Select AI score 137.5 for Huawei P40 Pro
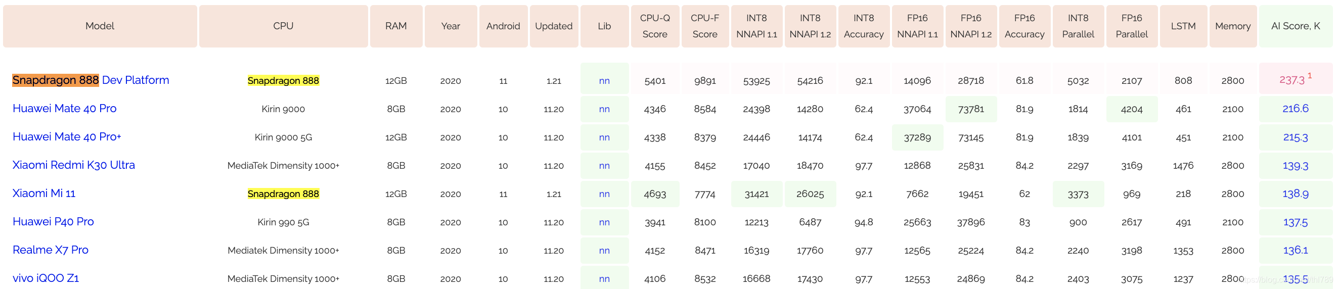This screenshot has width=1338, height=289. [1296, 221]
